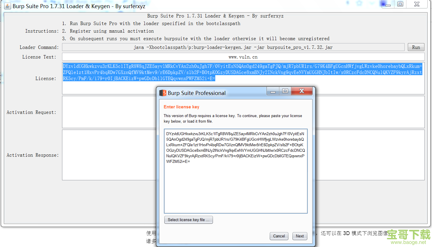The height and width of the screenshot is (247, 432).
Task: Click the Run button beside Loader Command
Action: tap(416, 47)
